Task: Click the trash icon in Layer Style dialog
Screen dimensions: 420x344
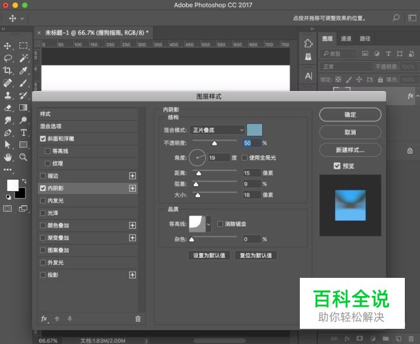Action: pos(138,319)
